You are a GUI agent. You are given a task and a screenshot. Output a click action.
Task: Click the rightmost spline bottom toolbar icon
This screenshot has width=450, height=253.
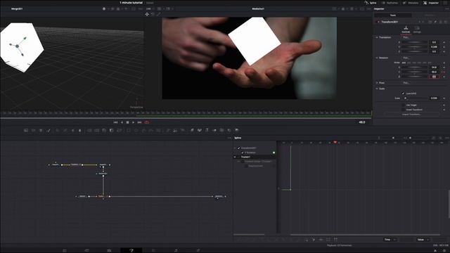coord(335,240)
